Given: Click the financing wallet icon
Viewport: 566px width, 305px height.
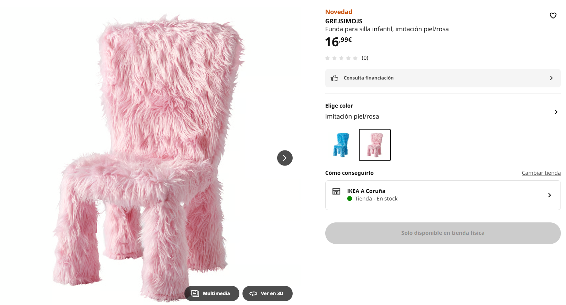Looking at the screenshot, I should (334, 78).
